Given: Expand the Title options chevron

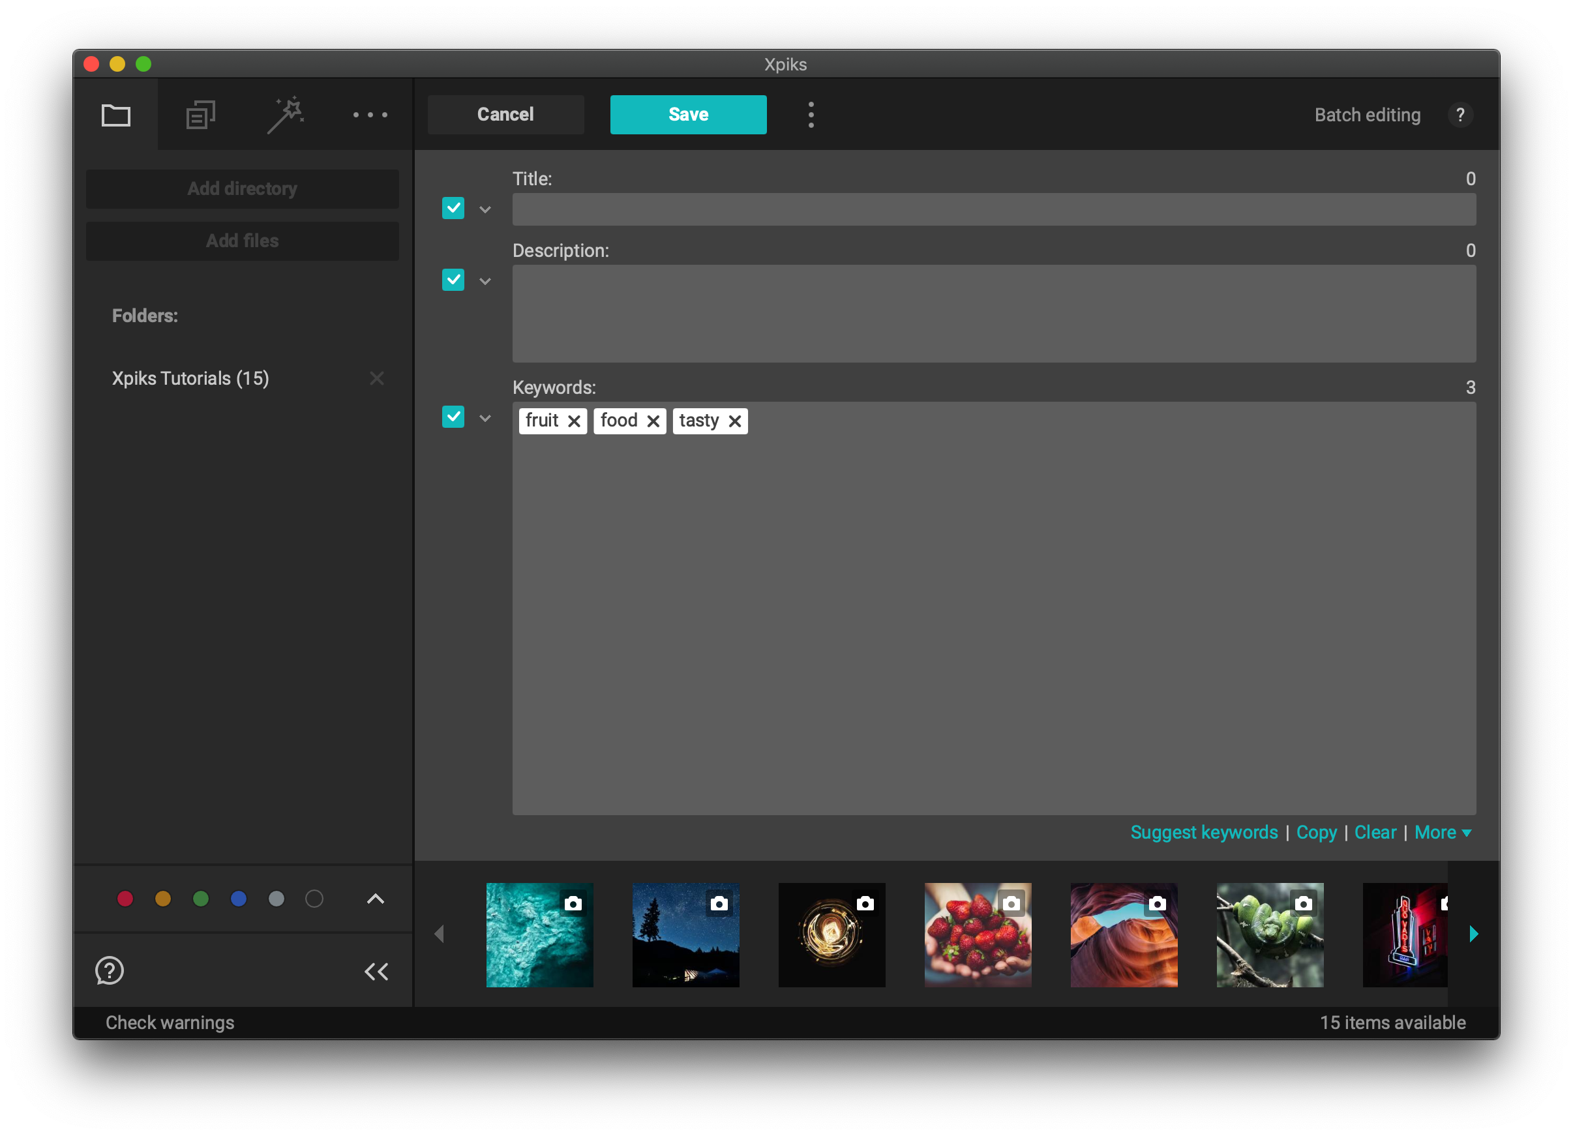Looking at the screenshot, I should (485, 209).
